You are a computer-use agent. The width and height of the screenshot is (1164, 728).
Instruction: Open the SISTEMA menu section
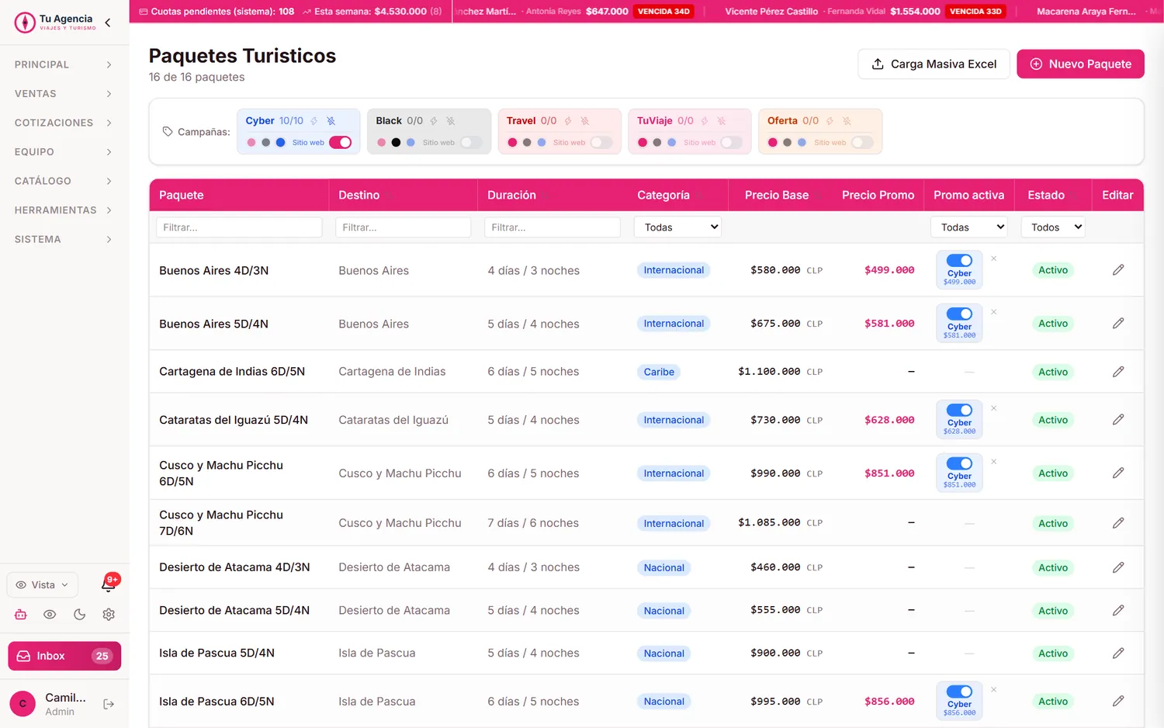pos(64,239)
